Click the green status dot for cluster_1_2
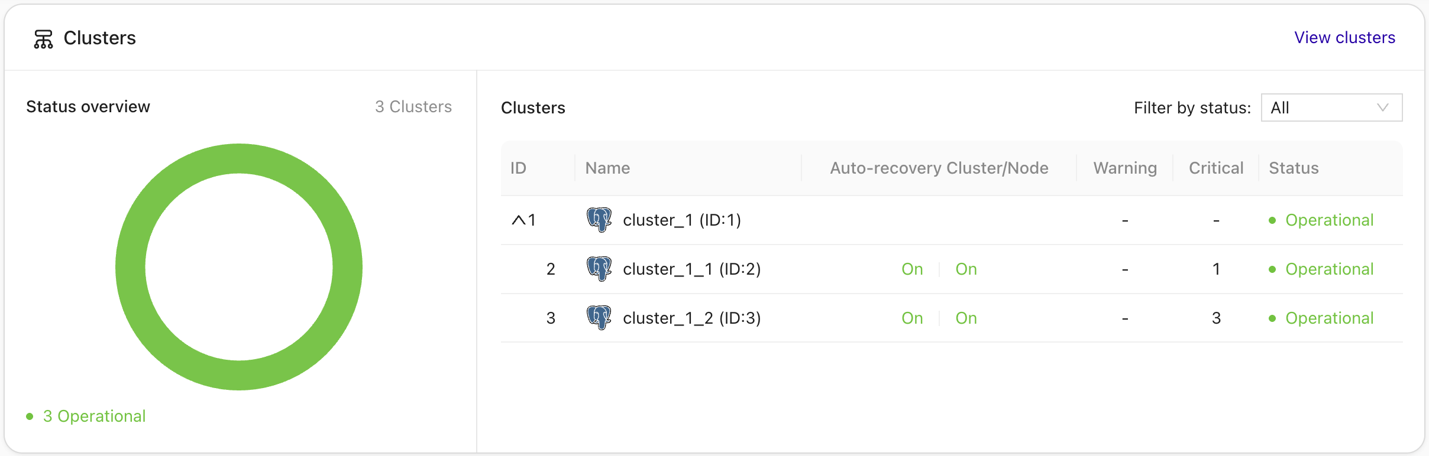Screen dimensions: 1429x456 pos(1272,318)
